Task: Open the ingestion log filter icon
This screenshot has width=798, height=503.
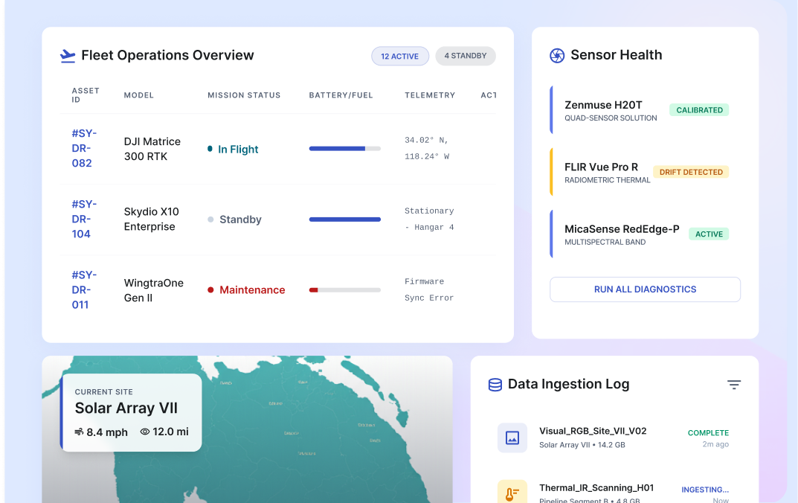Action: (x=733, y=385)
